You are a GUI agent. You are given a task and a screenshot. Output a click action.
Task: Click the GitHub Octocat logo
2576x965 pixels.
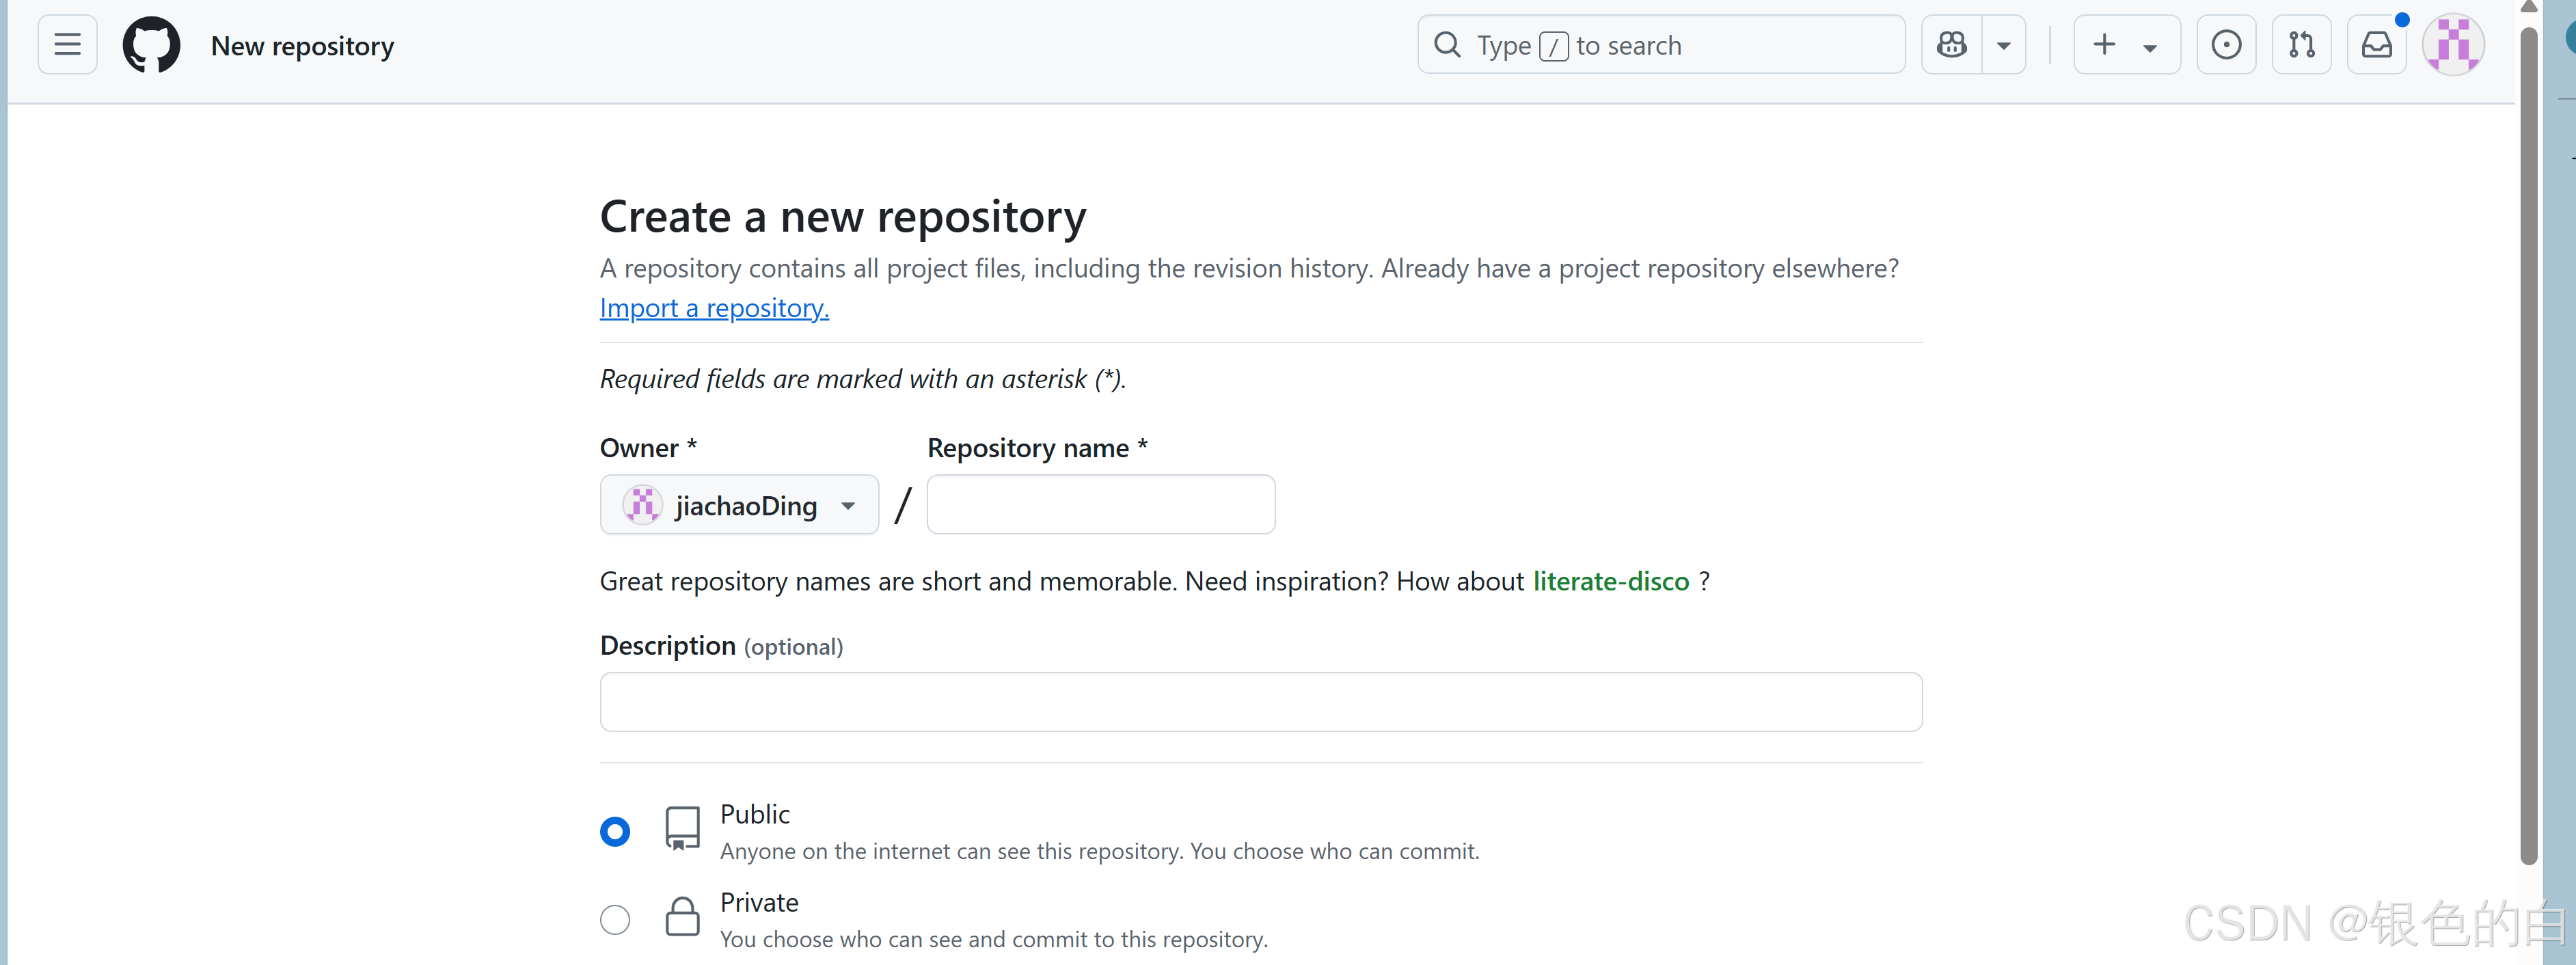(x=151, y=45)
